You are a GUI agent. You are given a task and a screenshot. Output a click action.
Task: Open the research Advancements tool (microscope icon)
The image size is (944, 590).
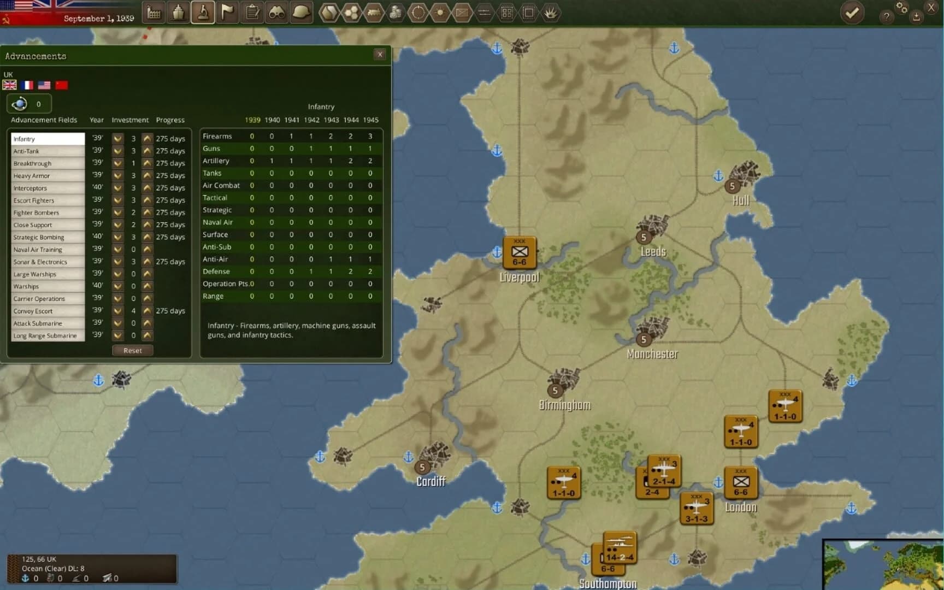point(202,12)
